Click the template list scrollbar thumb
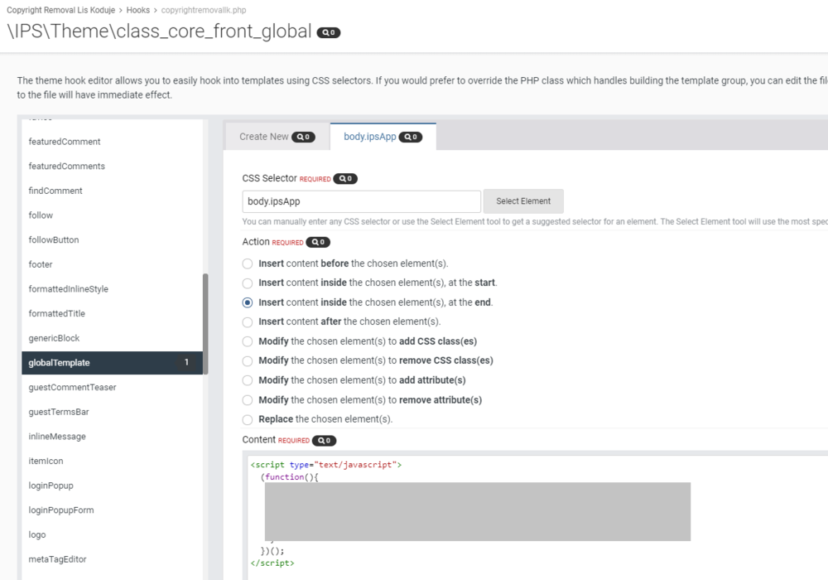828x580 pixels. 205,323
